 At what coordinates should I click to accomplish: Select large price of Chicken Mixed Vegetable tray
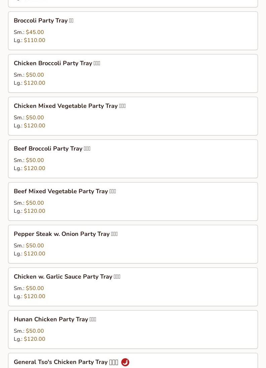[34, 126]
